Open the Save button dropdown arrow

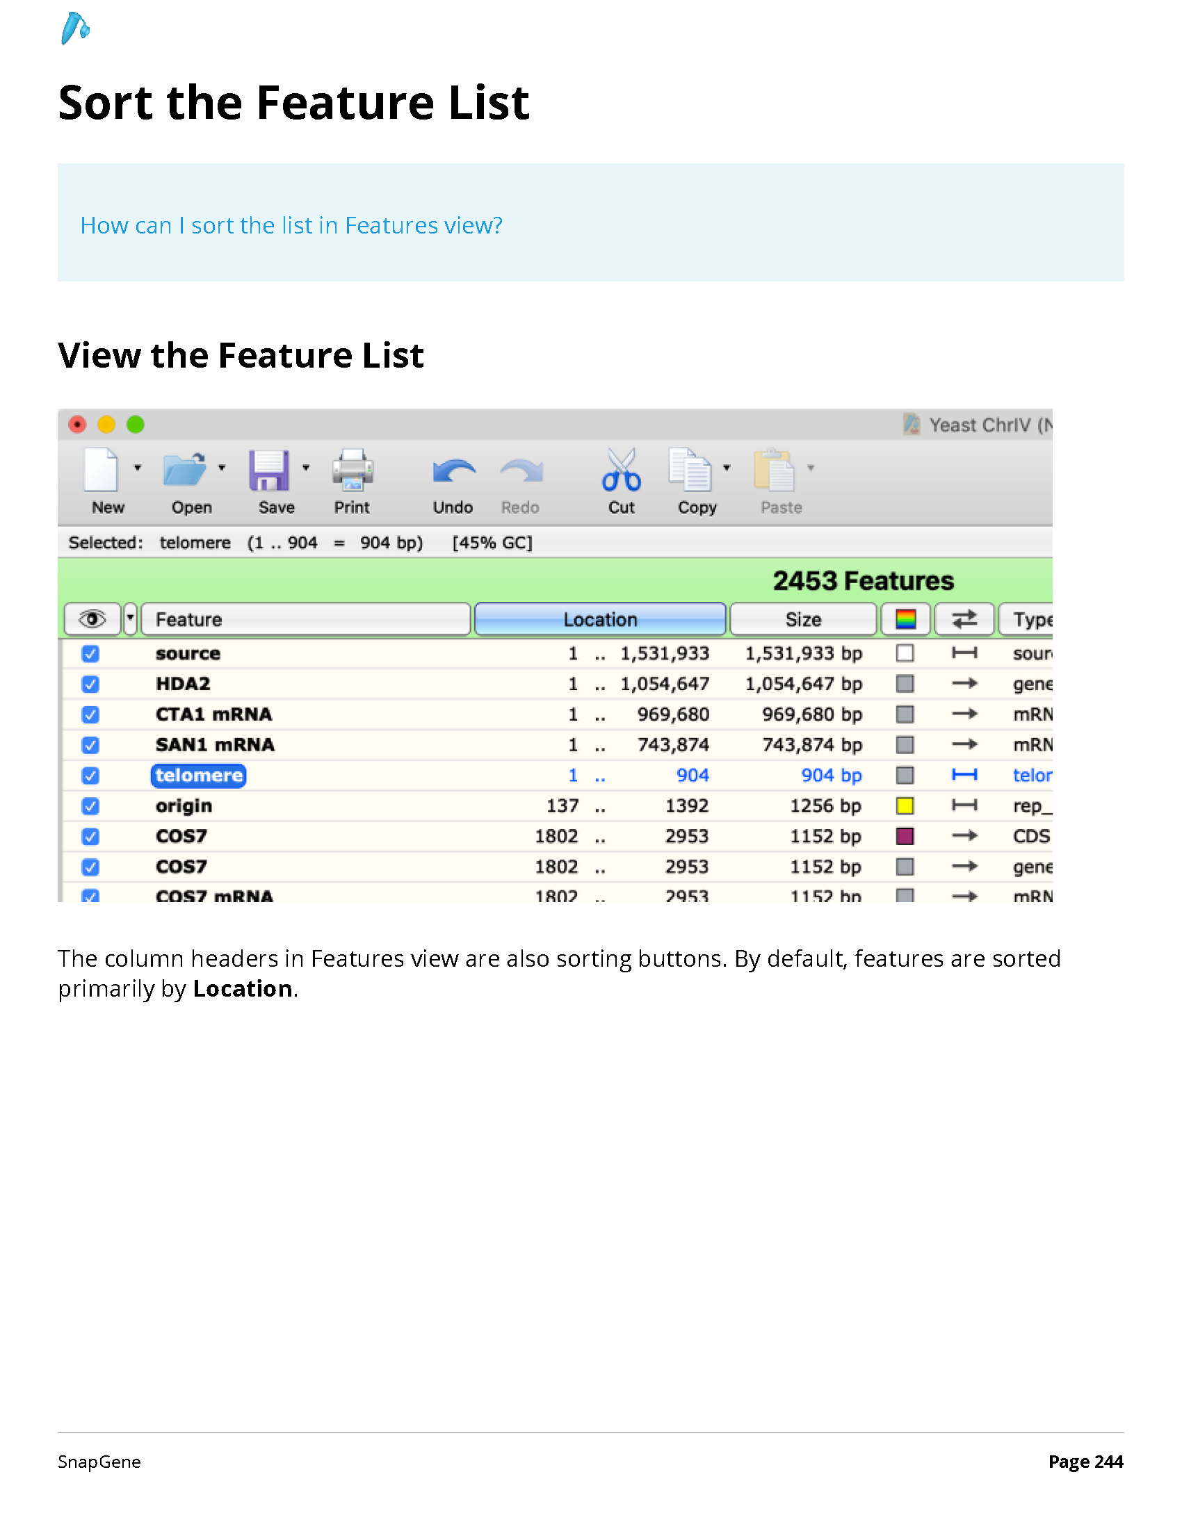click(305, 468)
